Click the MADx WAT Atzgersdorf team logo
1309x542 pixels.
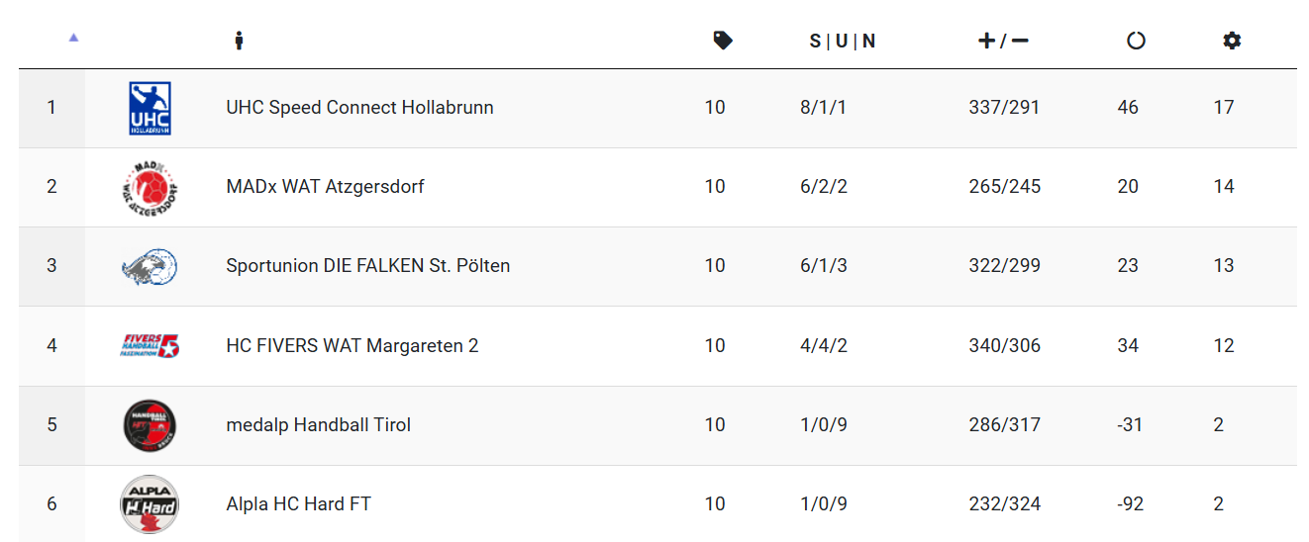pos(150,187)
